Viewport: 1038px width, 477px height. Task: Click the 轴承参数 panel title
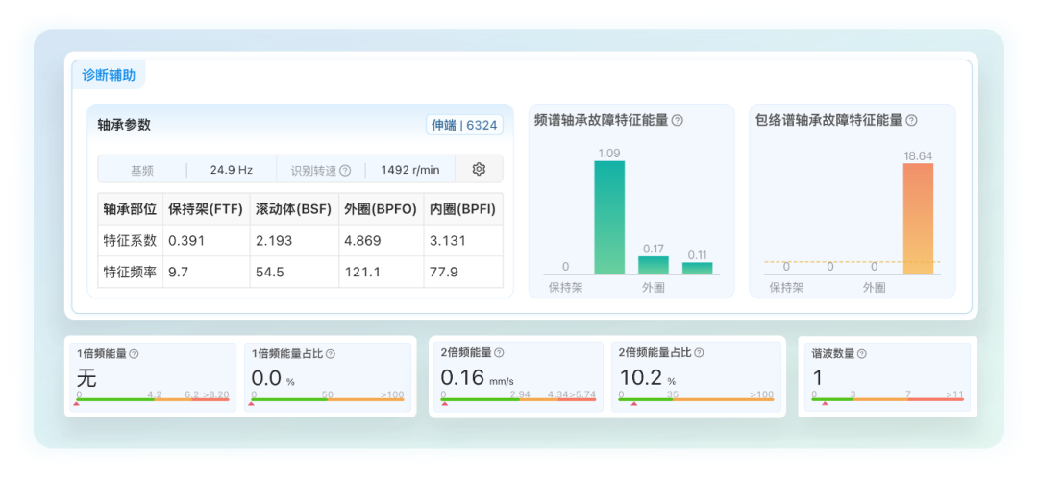coord(124,125)
